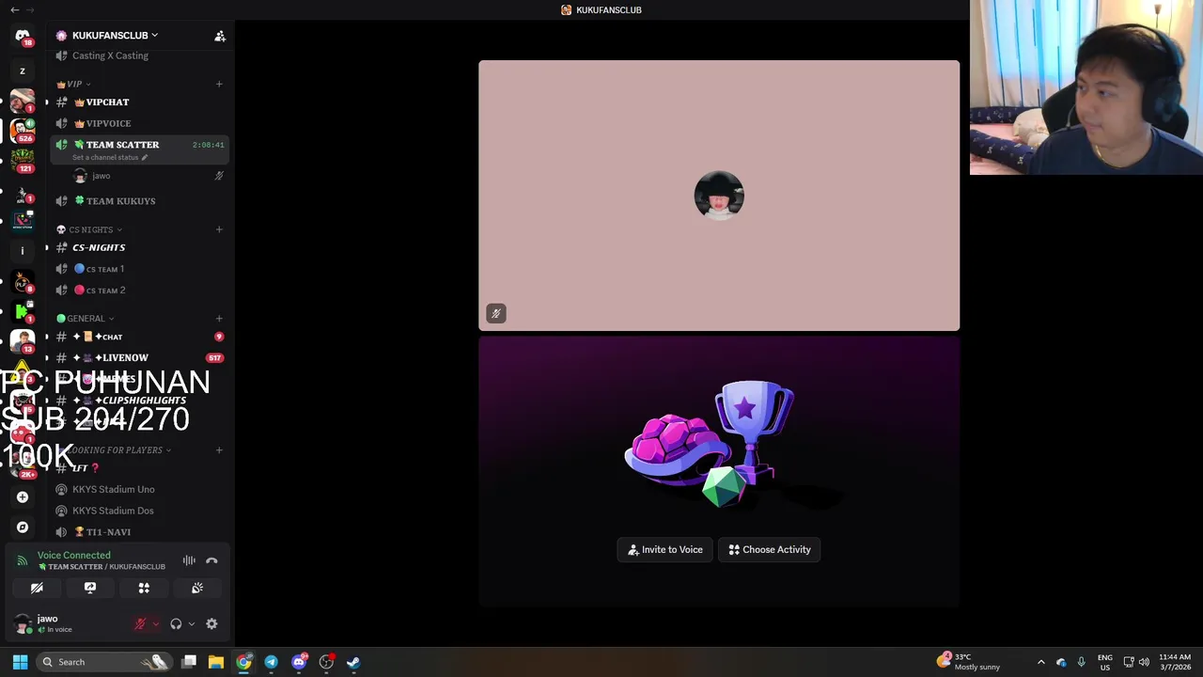Open the soundboard in the voice panel
The width and height of the screenshot is (1203, 677).
pyautogui.click(x=197, y=588)
